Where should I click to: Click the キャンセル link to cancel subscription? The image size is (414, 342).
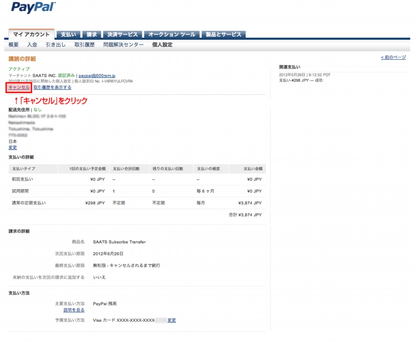(19, 87)
